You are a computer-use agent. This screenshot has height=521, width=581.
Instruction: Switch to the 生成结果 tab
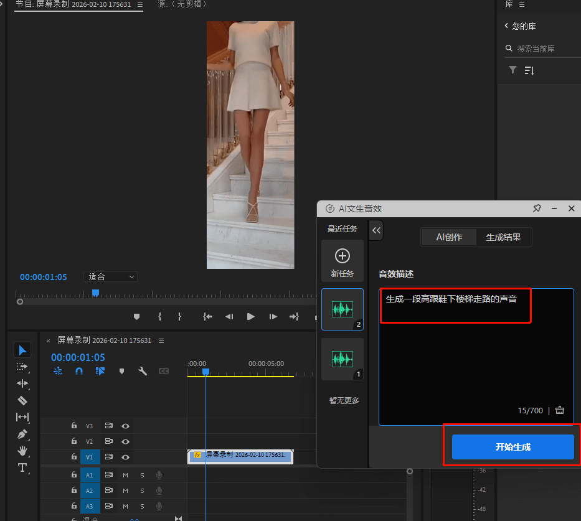point(503,237)
